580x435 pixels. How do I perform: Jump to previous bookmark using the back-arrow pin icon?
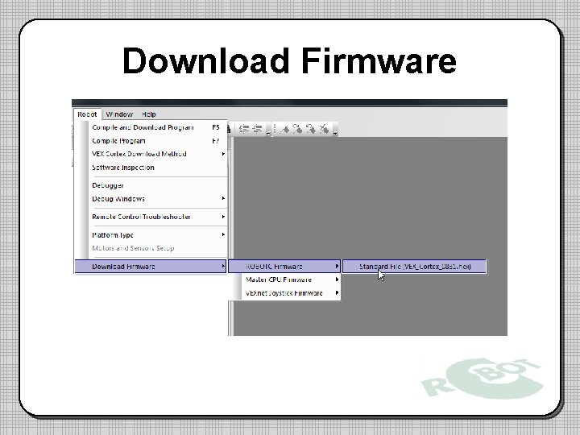(x=311, y=129)
